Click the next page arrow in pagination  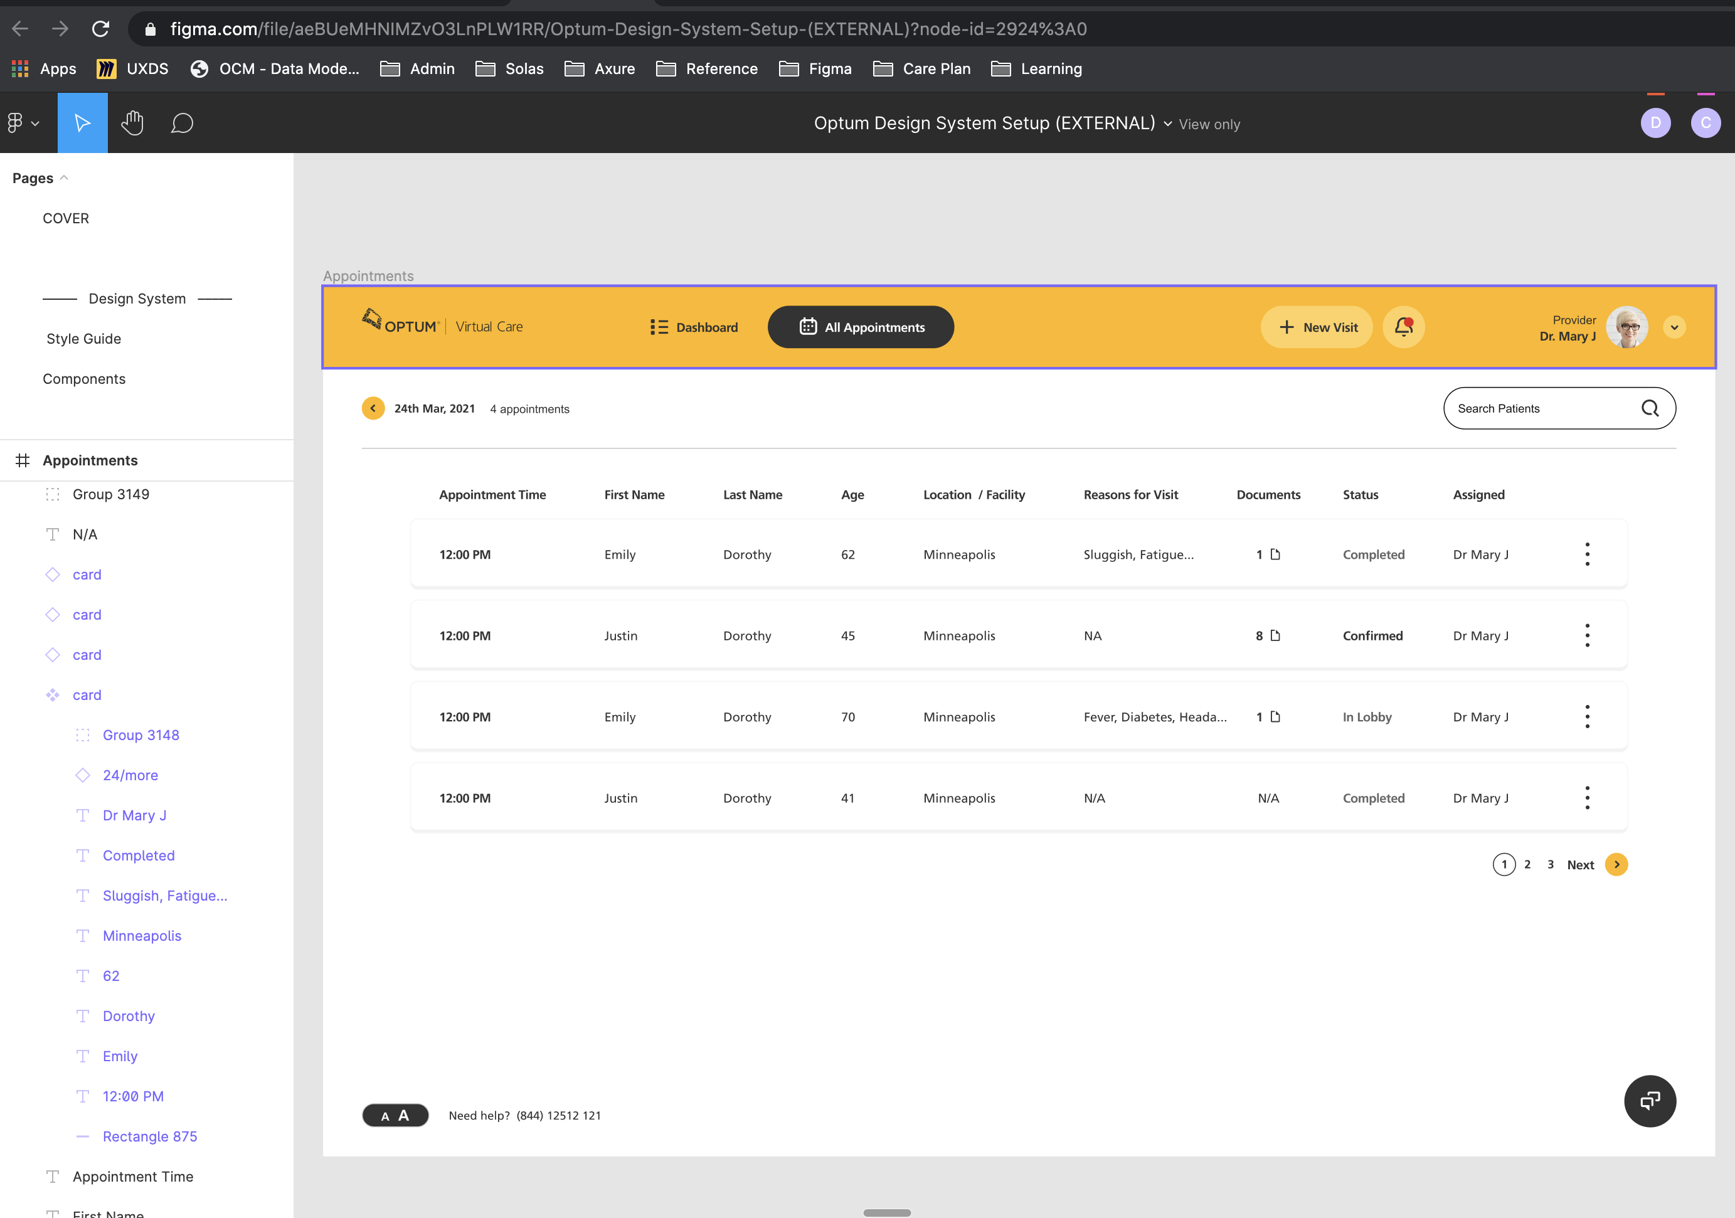1616,864
